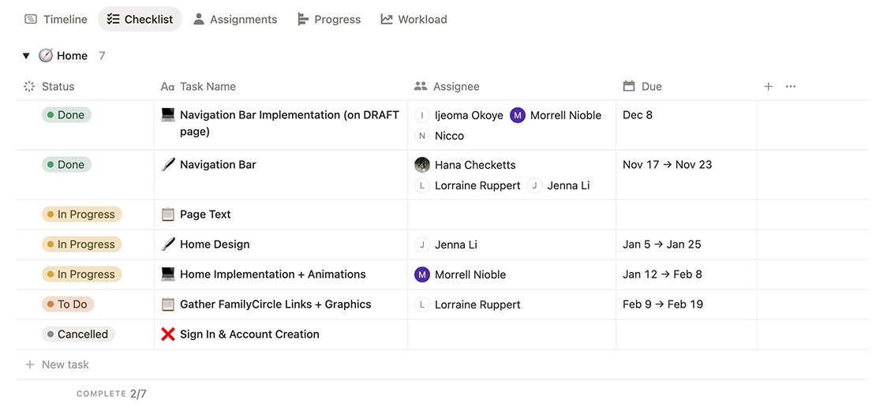
Task: Click the red X icon on Sign In task
Action: [x=167, y=334]
